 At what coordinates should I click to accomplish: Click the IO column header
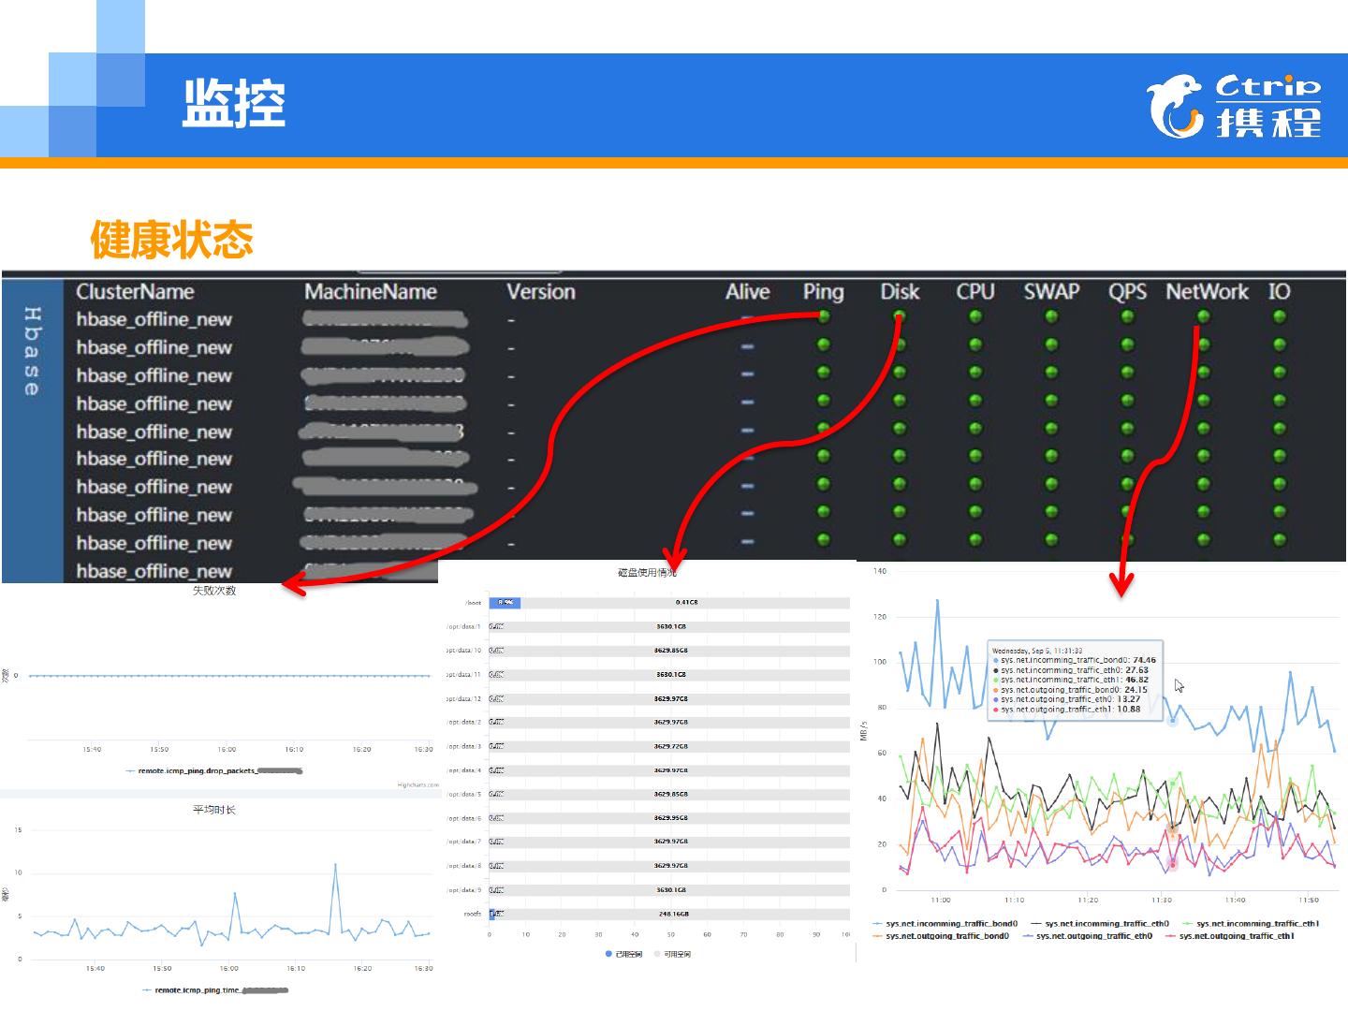1279,292
